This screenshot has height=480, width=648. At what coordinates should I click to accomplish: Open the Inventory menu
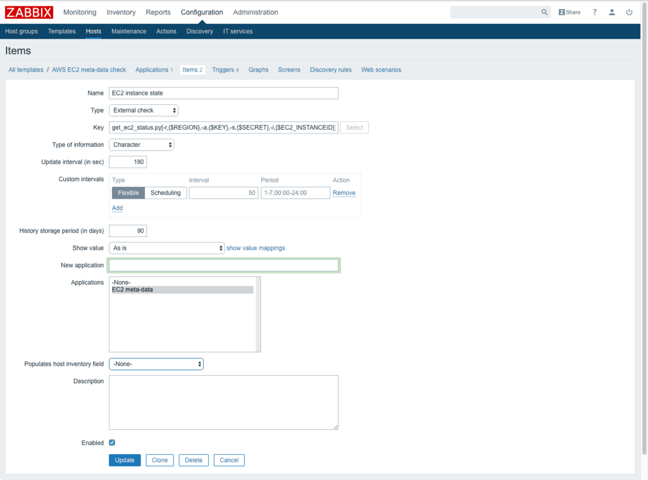click(121, 13)
